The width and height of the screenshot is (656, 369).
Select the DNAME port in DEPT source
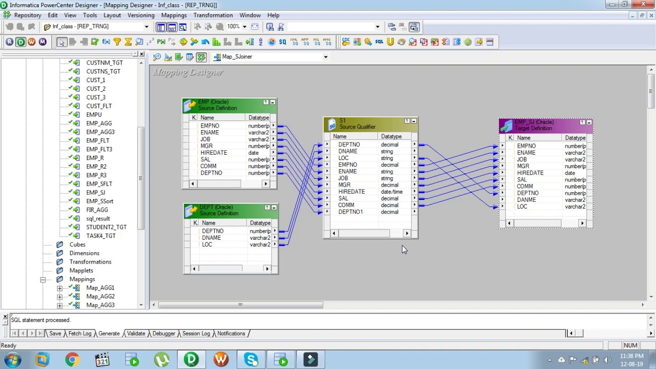211,238
